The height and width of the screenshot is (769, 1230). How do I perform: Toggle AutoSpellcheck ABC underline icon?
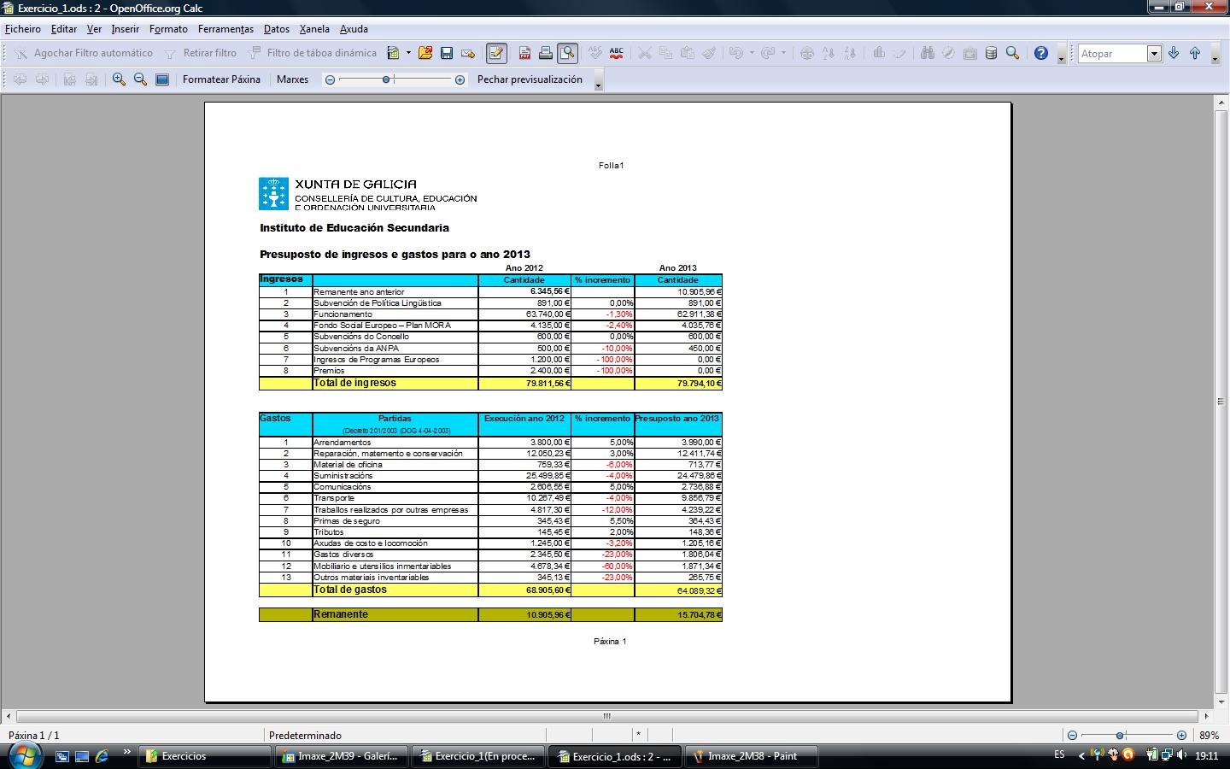pyautogui.click(x=616, y=53)
